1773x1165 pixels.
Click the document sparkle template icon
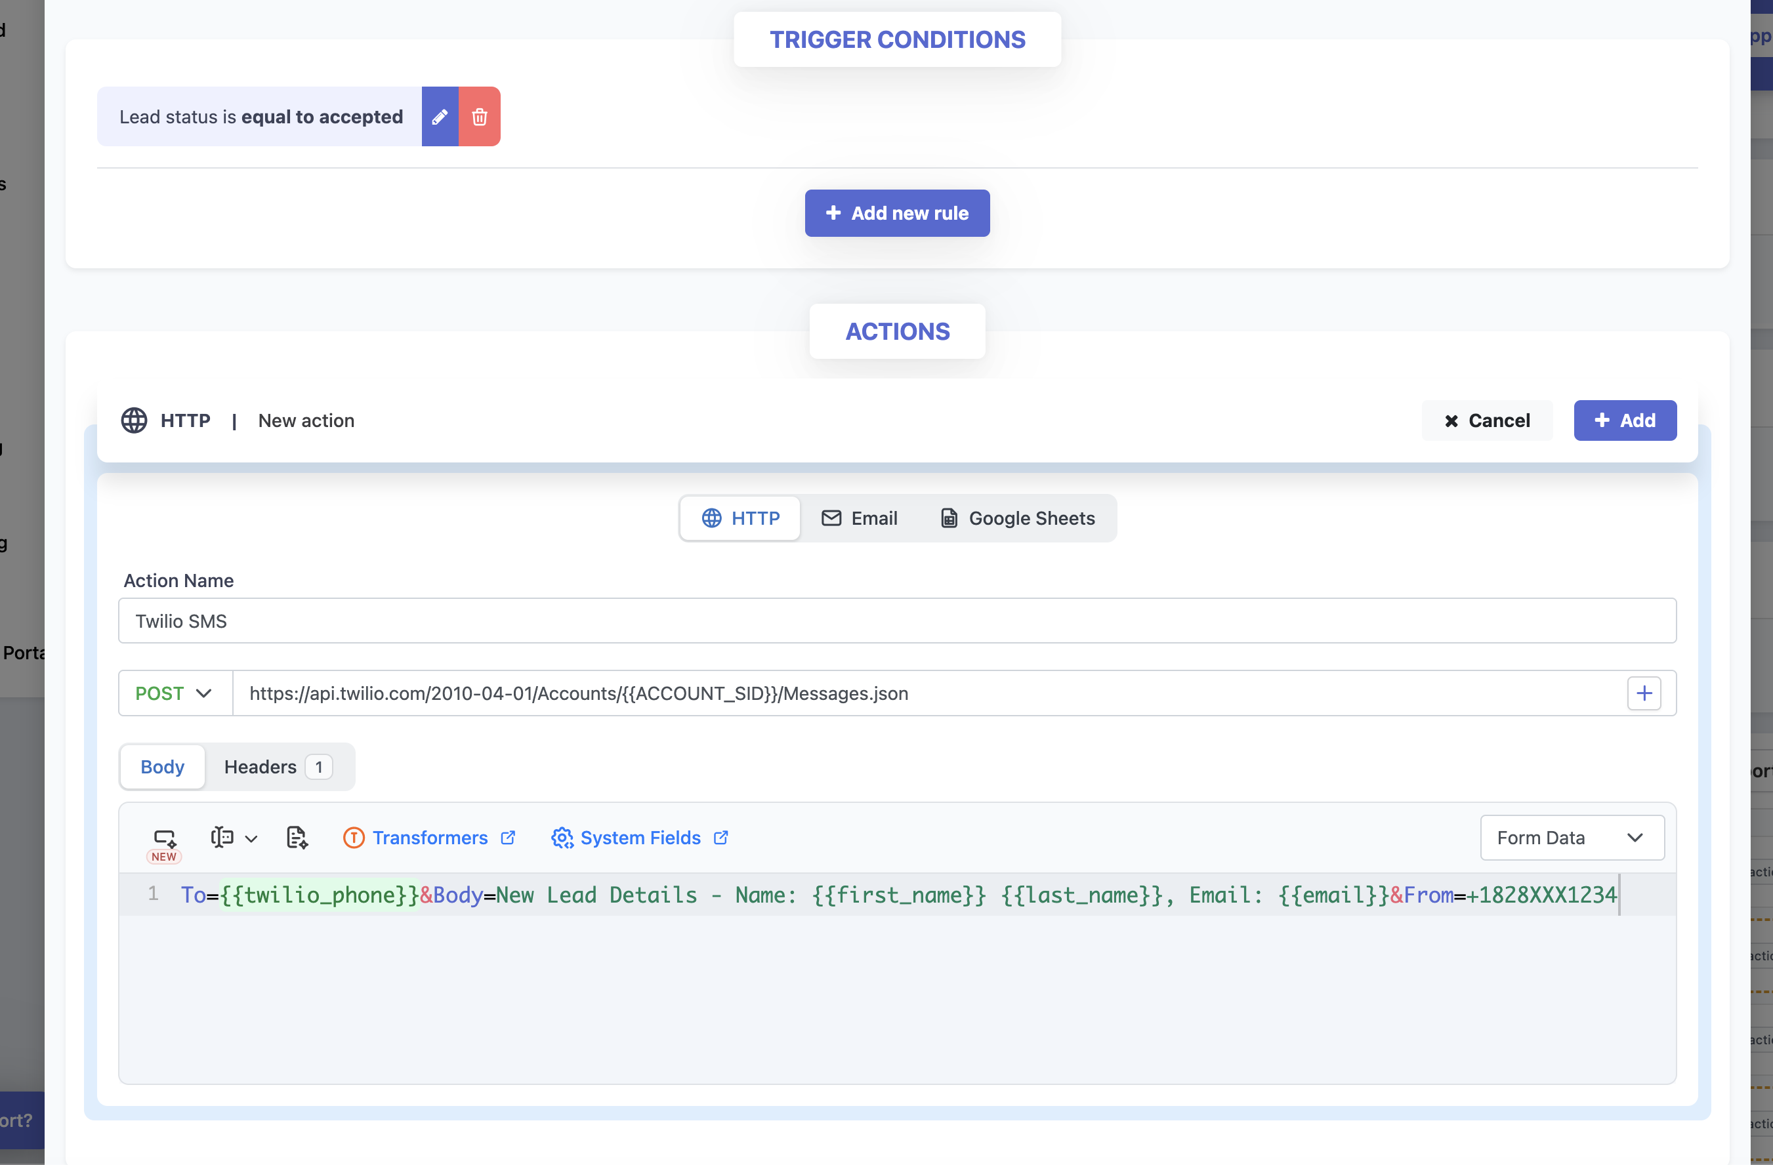point(297,837)
